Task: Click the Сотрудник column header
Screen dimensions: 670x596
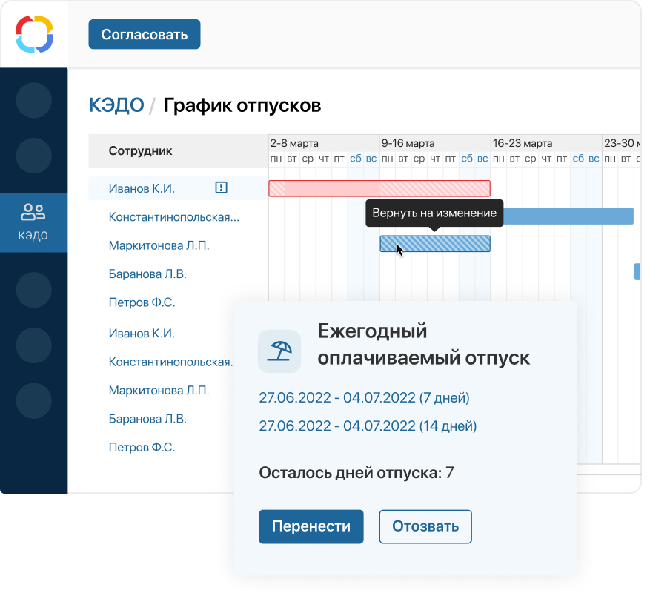Action: [x=141, y=151]
